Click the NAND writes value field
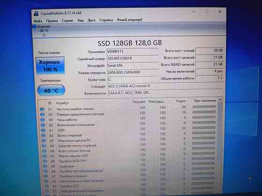 pyautogui.click(x=210, y=64)
